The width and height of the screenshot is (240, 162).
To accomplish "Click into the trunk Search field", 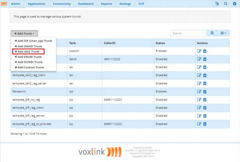I will pos(188,33).
